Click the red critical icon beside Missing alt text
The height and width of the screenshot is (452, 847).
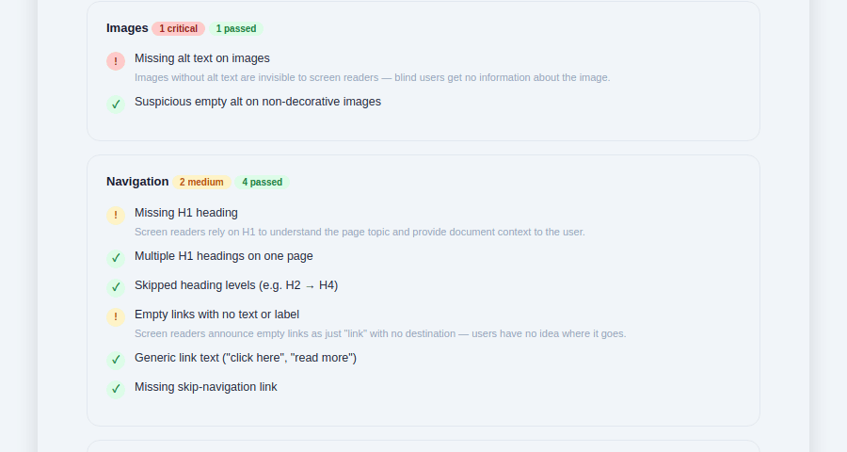(116, 61)
